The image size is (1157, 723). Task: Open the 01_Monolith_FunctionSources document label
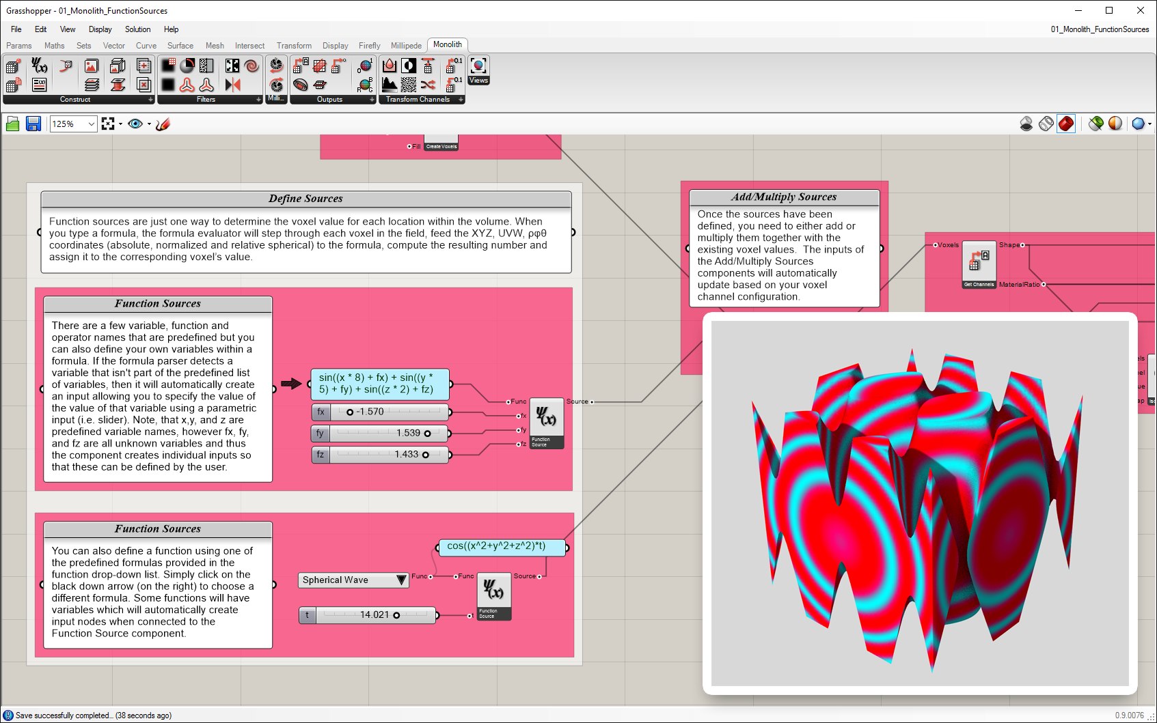(1100, 29)
